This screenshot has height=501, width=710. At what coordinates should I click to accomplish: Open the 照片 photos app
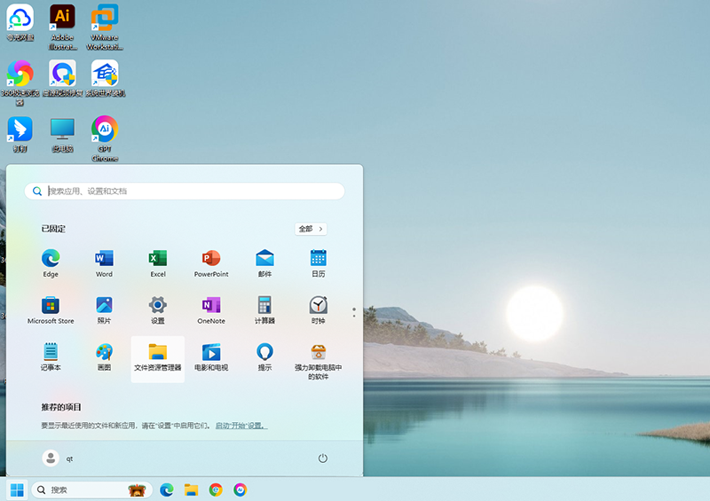point(104,310)
